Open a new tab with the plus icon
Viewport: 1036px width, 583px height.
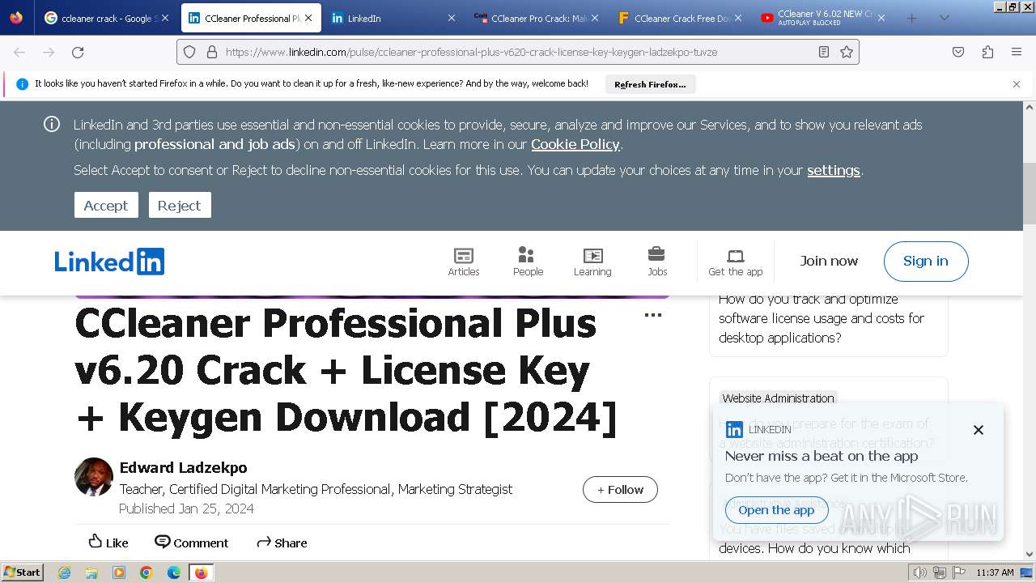click(912, 18)
